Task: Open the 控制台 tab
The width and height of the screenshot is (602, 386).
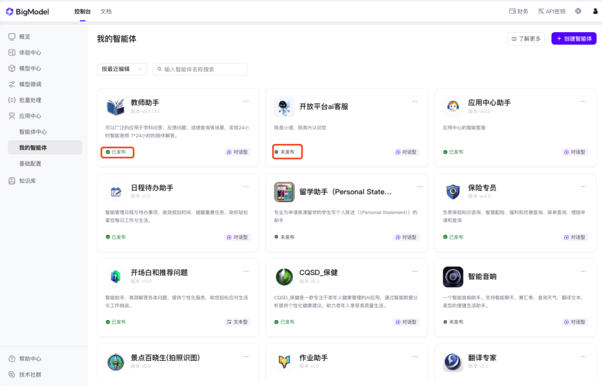Action: click(x=83, y=11)
